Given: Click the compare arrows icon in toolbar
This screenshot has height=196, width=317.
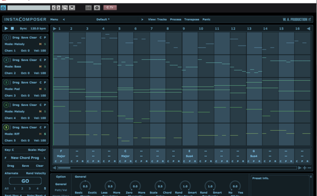Looking at the screenshot, I should click(x=88, y=8).
